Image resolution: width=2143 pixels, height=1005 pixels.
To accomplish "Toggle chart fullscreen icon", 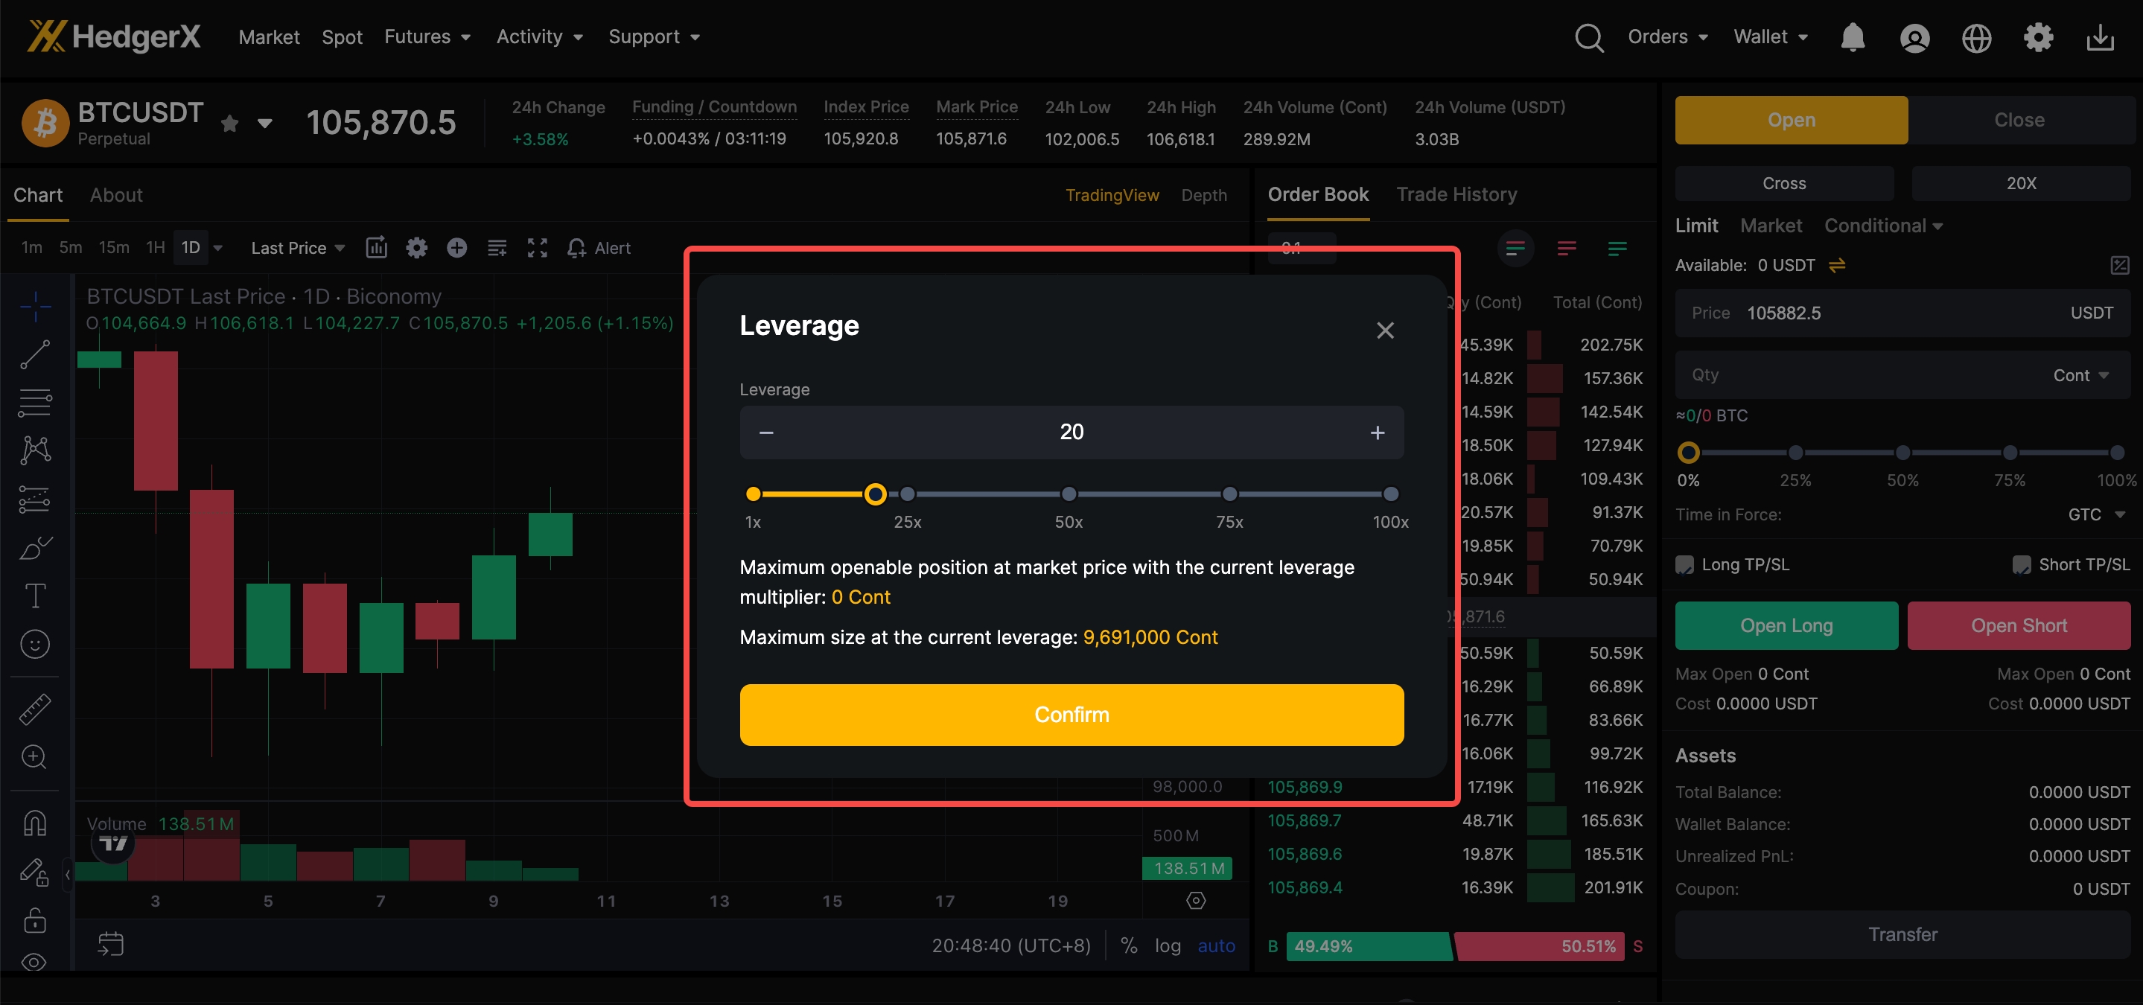I will click(x=538, y=248).
